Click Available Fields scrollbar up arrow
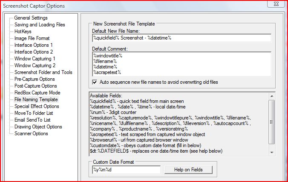Viewport: 288px width, 182px height. (x=272, y=96)
